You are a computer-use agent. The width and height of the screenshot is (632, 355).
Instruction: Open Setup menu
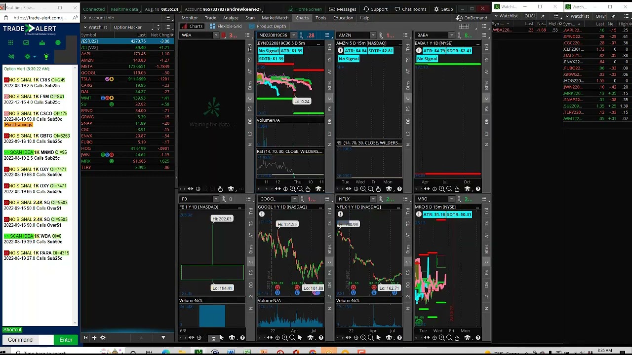pyautogui.click(x=443, y=9)
